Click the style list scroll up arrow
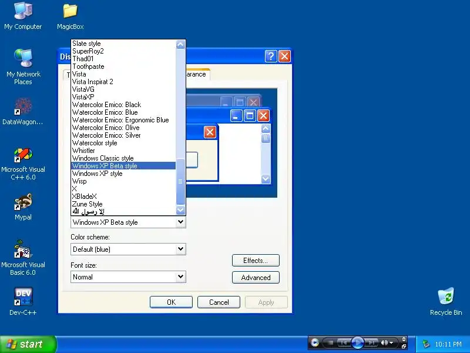The image size is (470, 353). (180, 45)
